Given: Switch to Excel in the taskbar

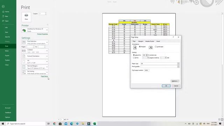Looking at the screenshot, I should (x=94, y=124).
